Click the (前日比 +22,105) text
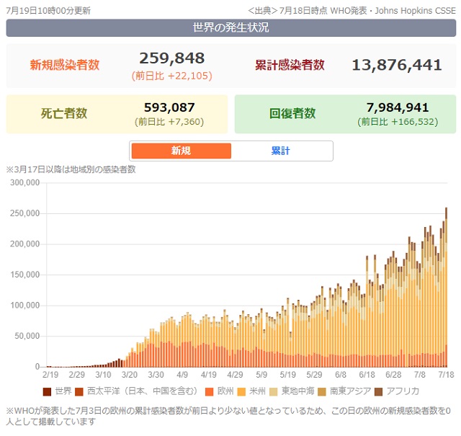The height and width of the screenshot is (436, 461). pyautogui.click(x=172, y=76)
